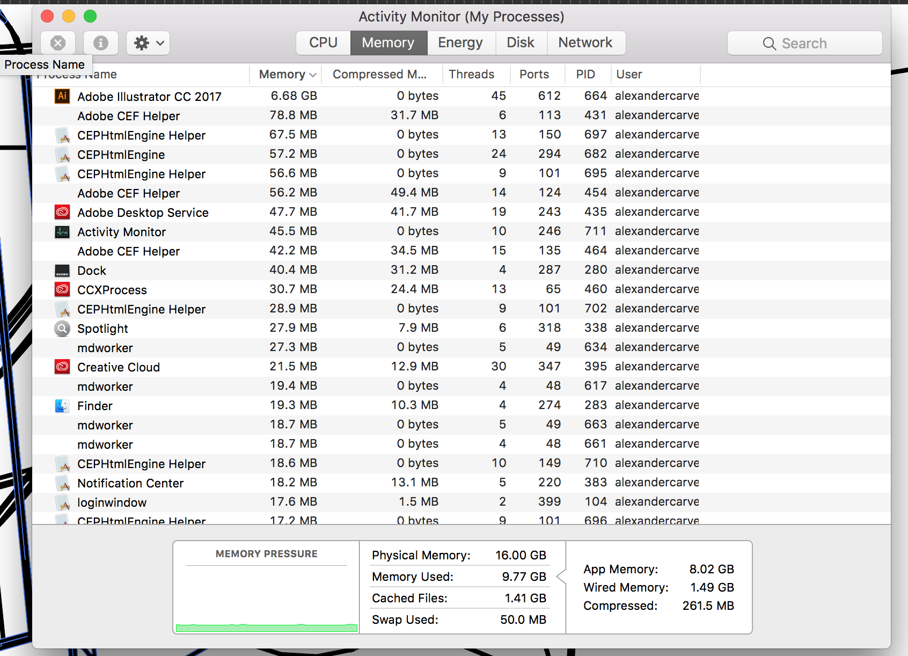908x656 pixels.
Task: Click the Spotlight magnifier icon
Action: coord(62,328)
